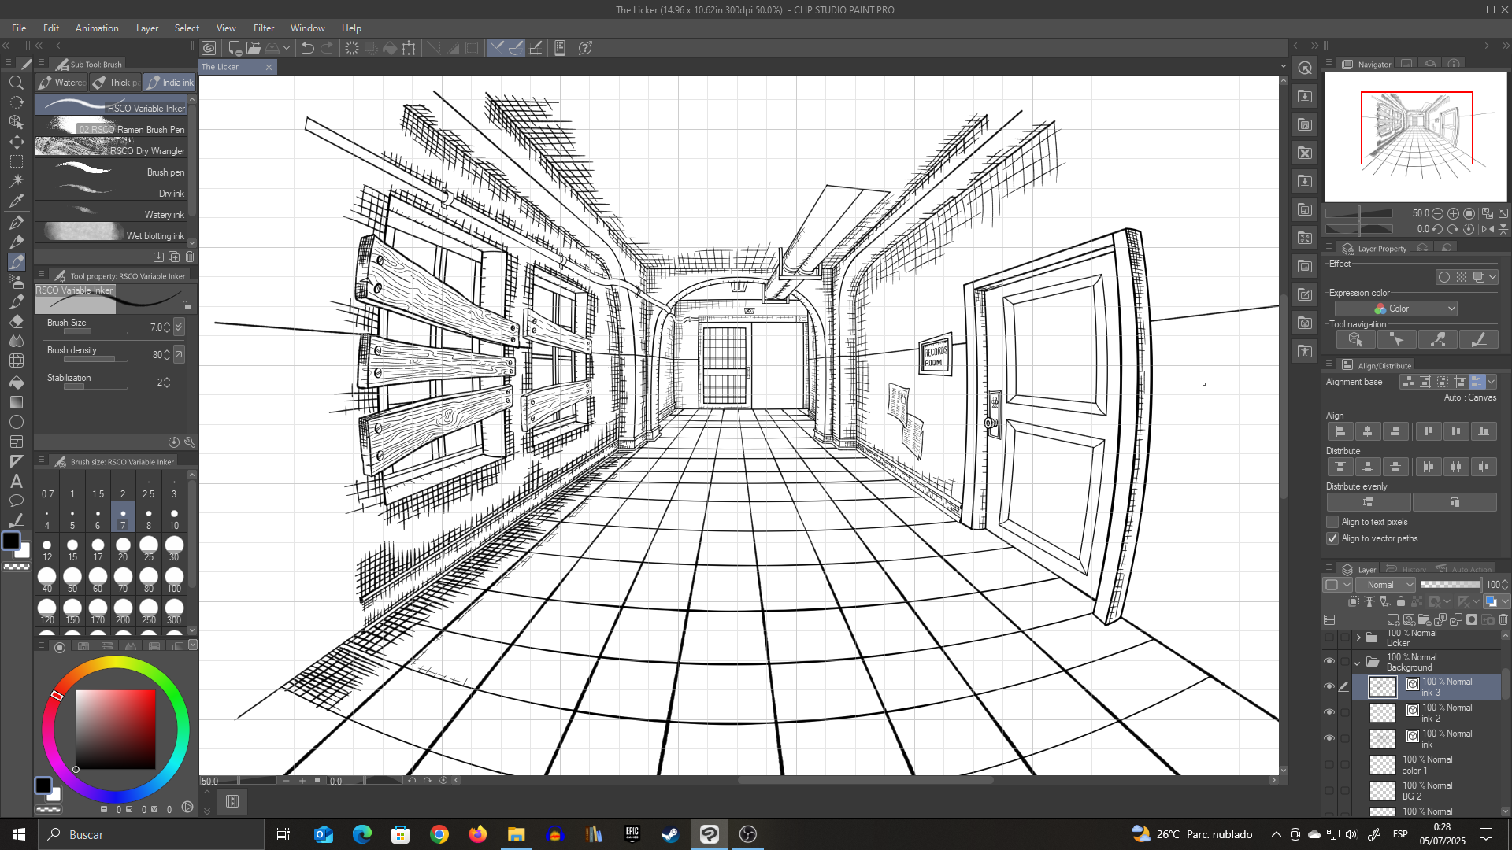The width and height of the screenshot is (1512, 850).
Task: Select the Eyedropper tool
Action: (16, 201)
